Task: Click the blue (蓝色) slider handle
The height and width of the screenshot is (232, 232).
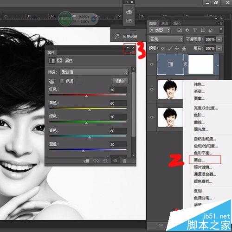Action: coord(83,151)
